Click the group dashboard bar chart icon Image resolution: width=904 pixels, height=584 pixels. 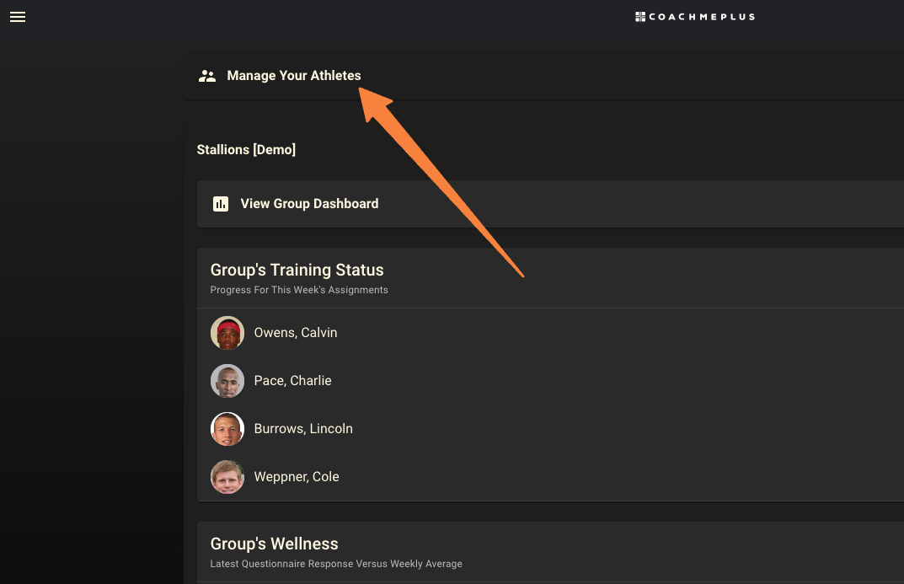coord(221,203)
